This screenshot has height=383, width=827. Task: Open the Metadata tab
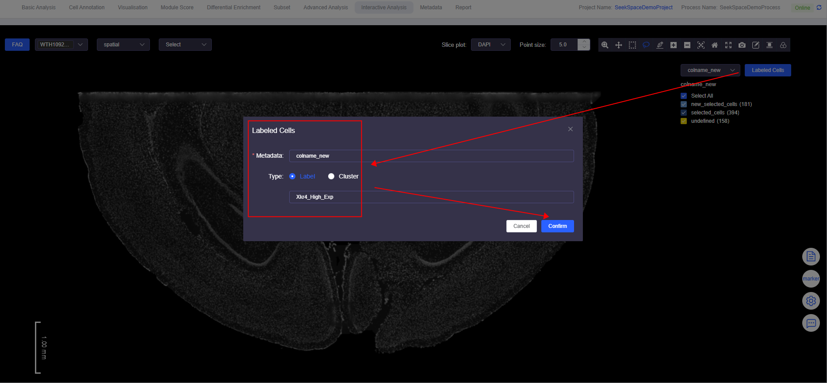(431, 8)
